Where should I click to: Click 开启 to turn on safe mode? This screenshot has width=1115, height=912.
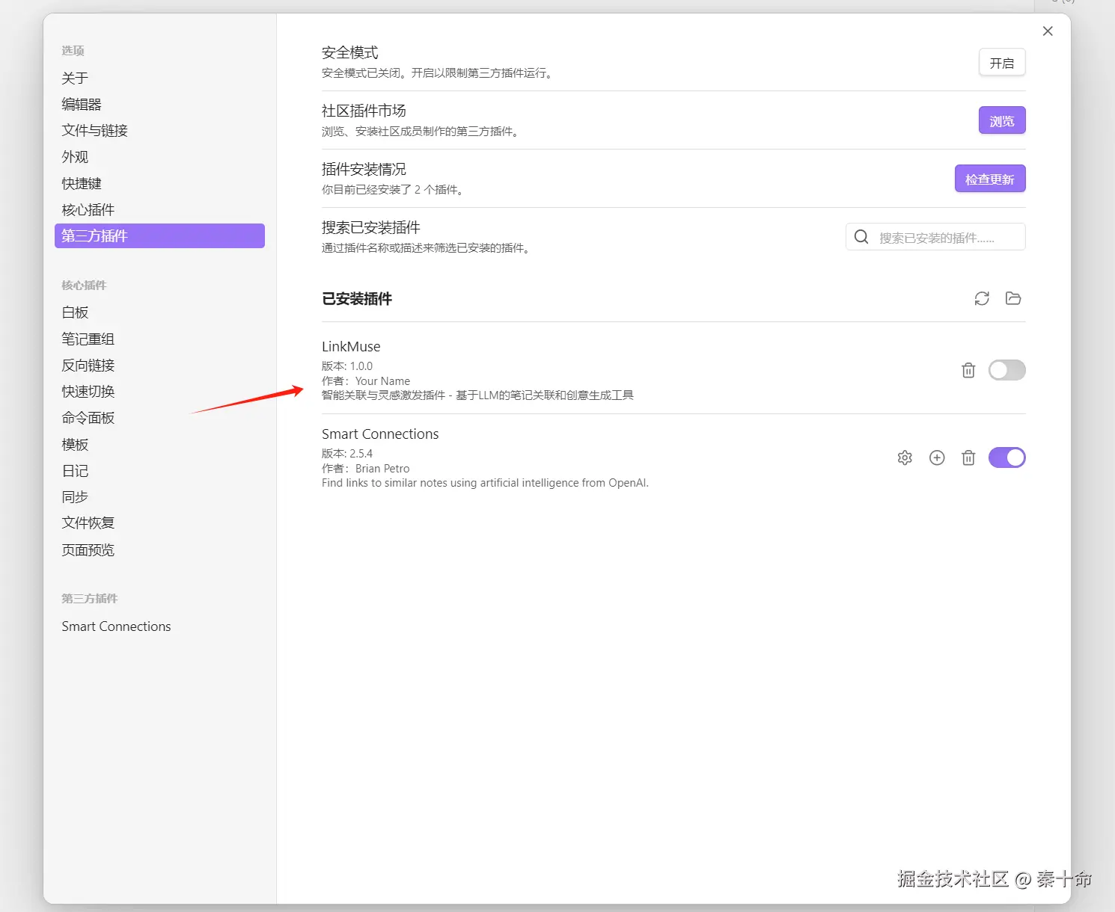pos(1002,63)
